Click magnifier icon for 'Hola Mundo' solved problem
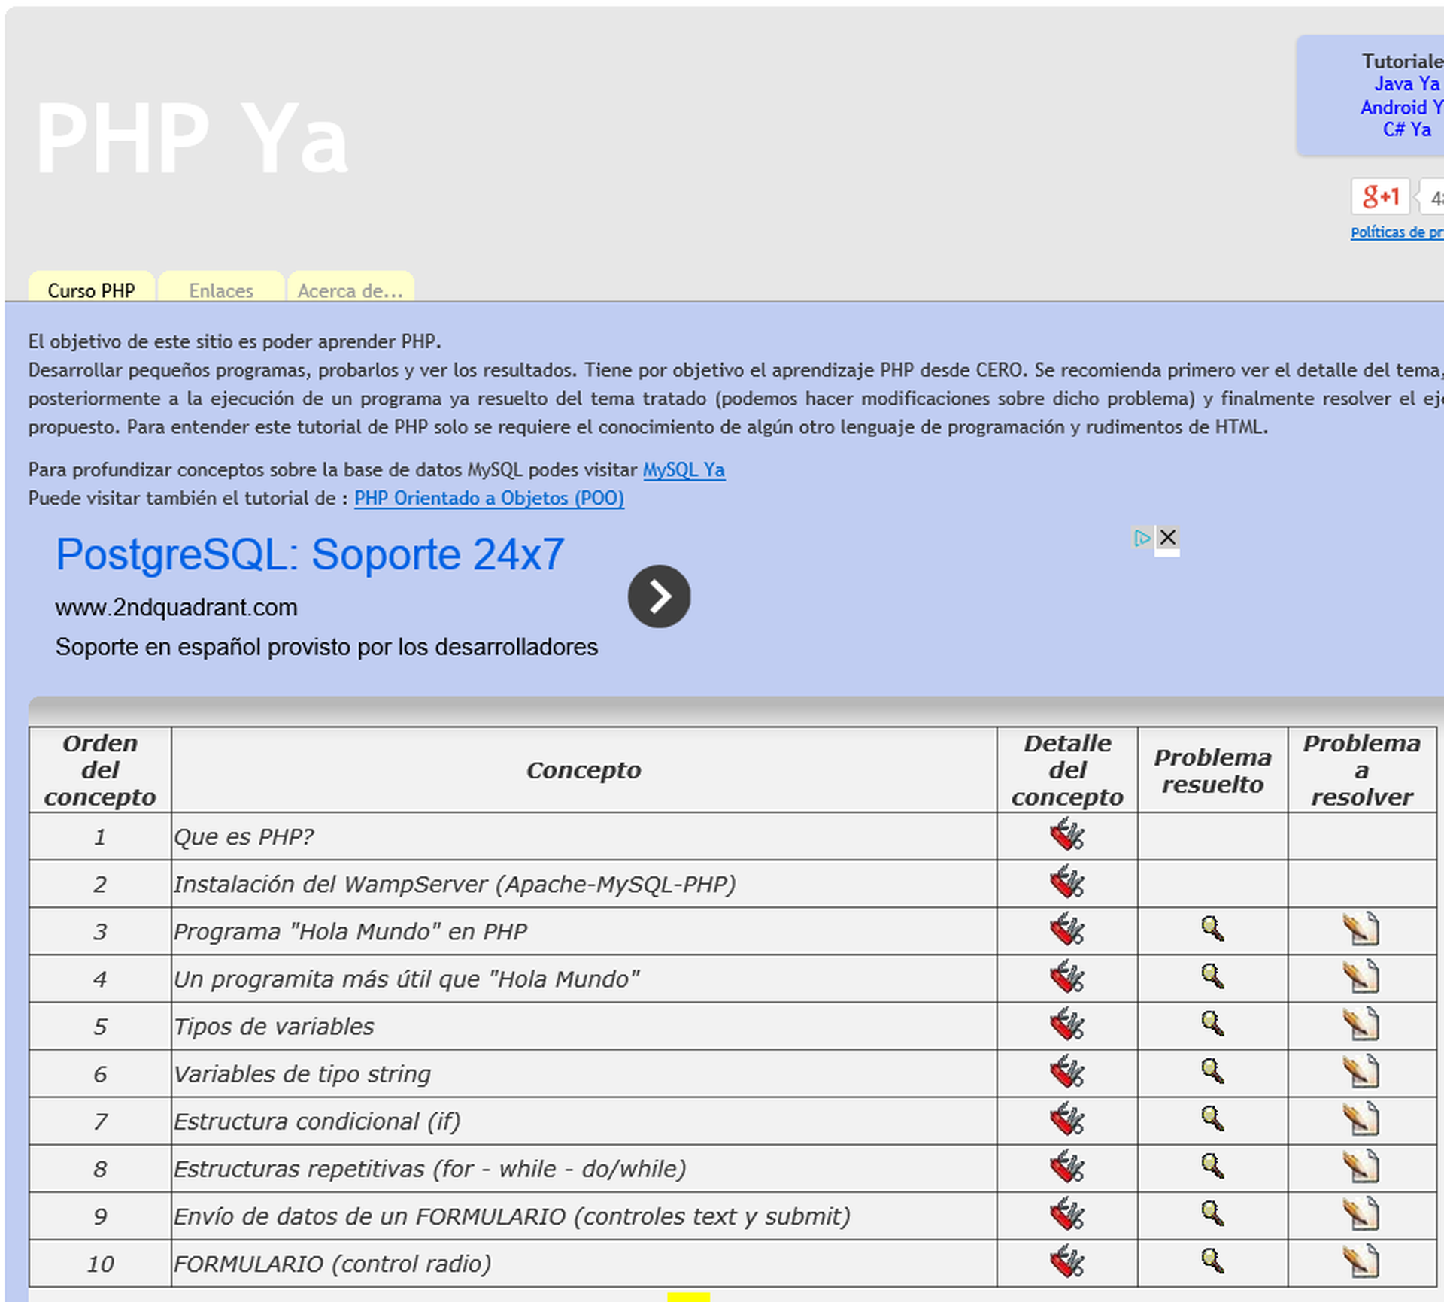The image size is (1444, 1302). coord(1212,930)
